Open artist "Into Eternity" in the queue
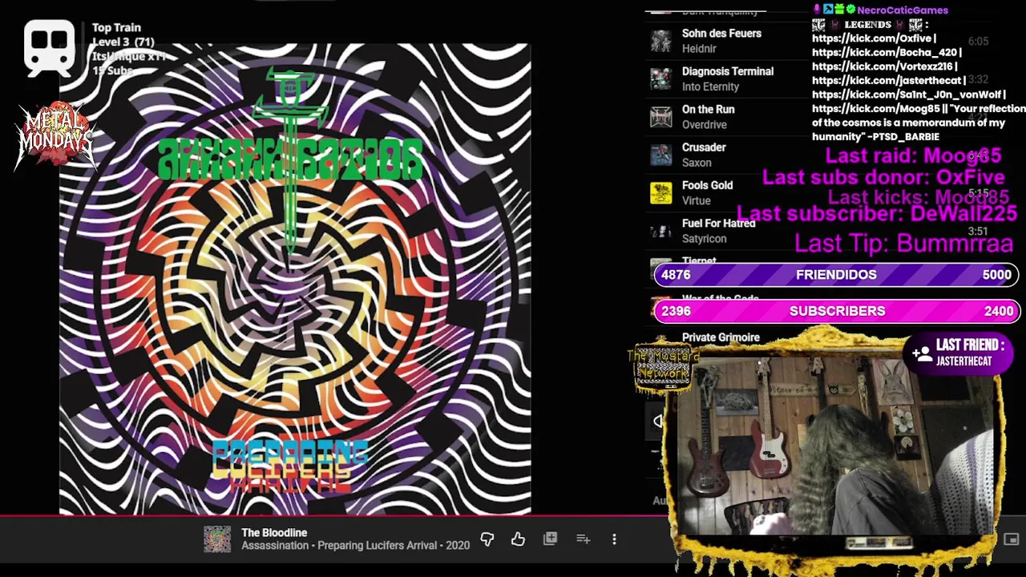Screen dimensions: 1026x577 [x=710, y=87]
